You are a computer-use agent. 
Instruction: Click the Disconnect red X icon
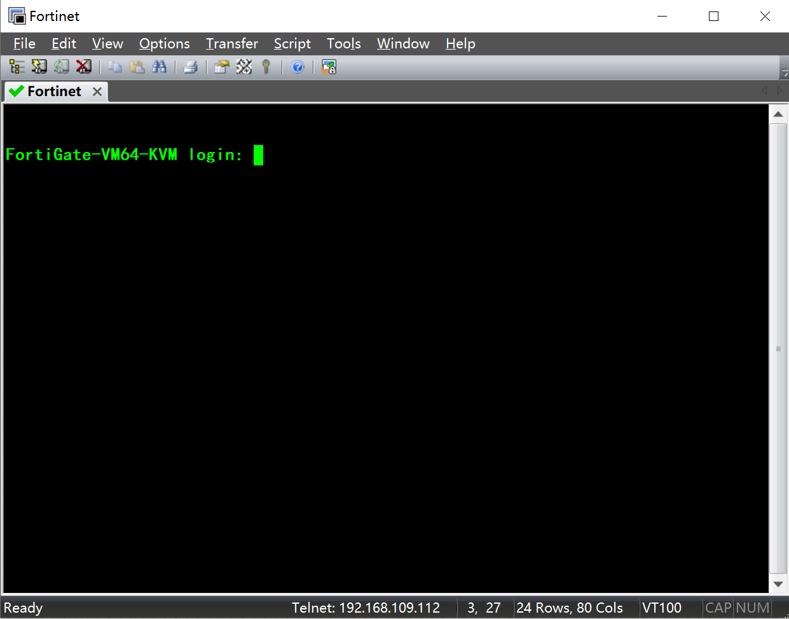(x=84, y=67)
